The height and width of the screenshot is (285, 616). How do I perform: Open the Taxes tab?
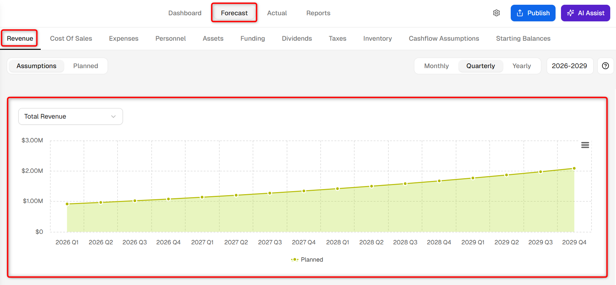(338, 38)
